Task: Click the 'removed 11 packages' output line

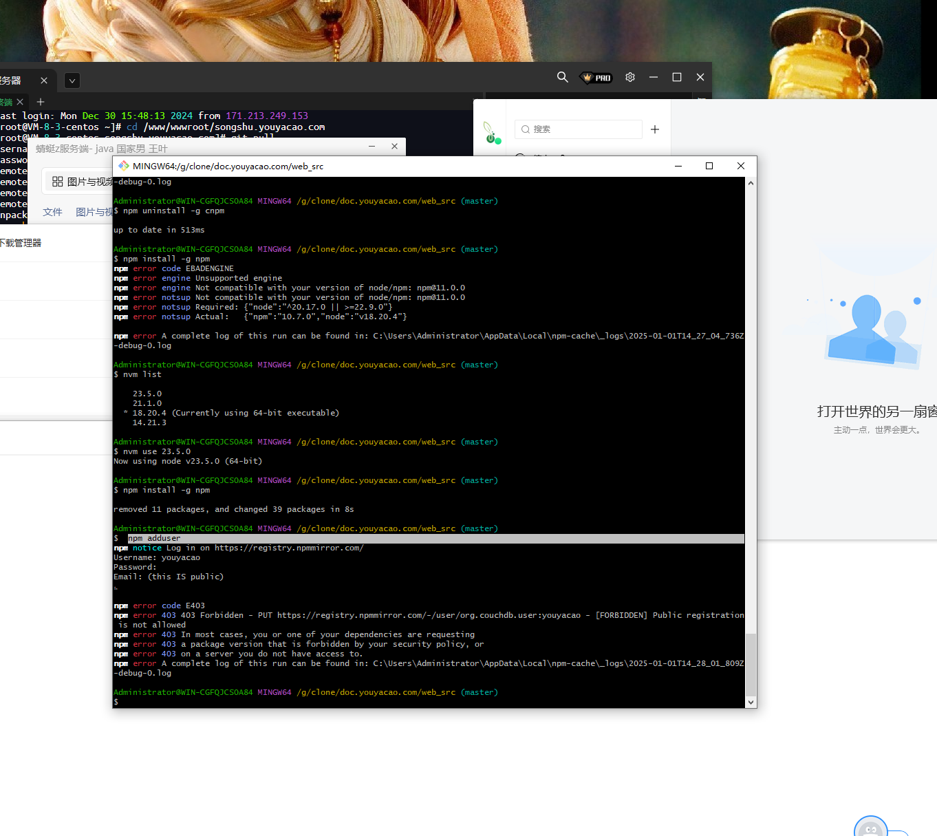Action: click(x=234, y=509)
